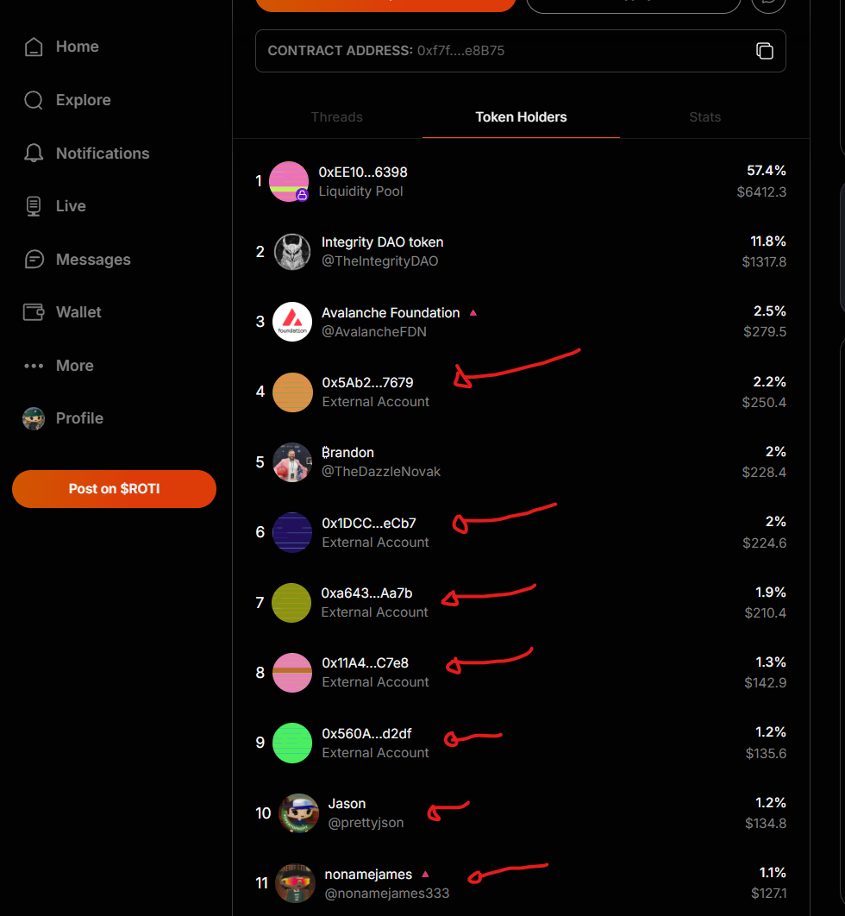Open the Messages chat icon
The height and width of the screenshot is (916, 845).
pos(34,260)
